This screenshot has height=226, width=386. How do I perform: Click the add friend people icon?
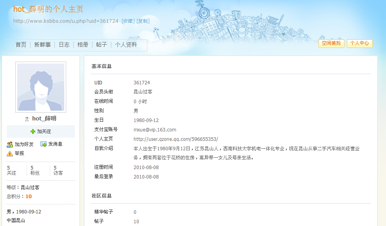[10, 144]
